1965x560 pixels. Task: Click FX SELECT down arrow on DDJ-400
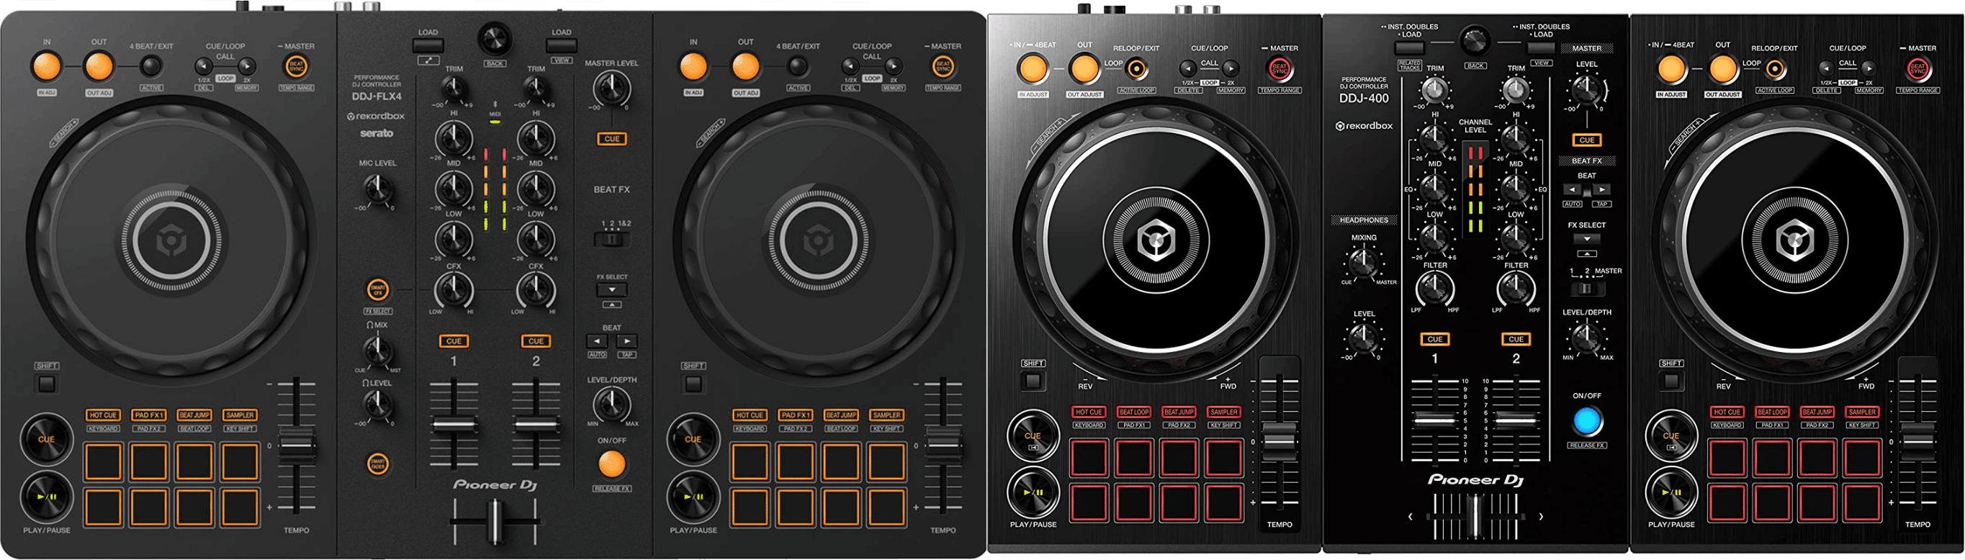[1587, 239]
